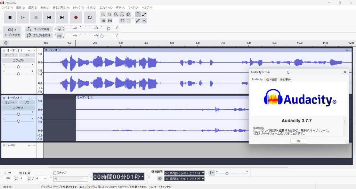Adjust the playback level slider

102,36
